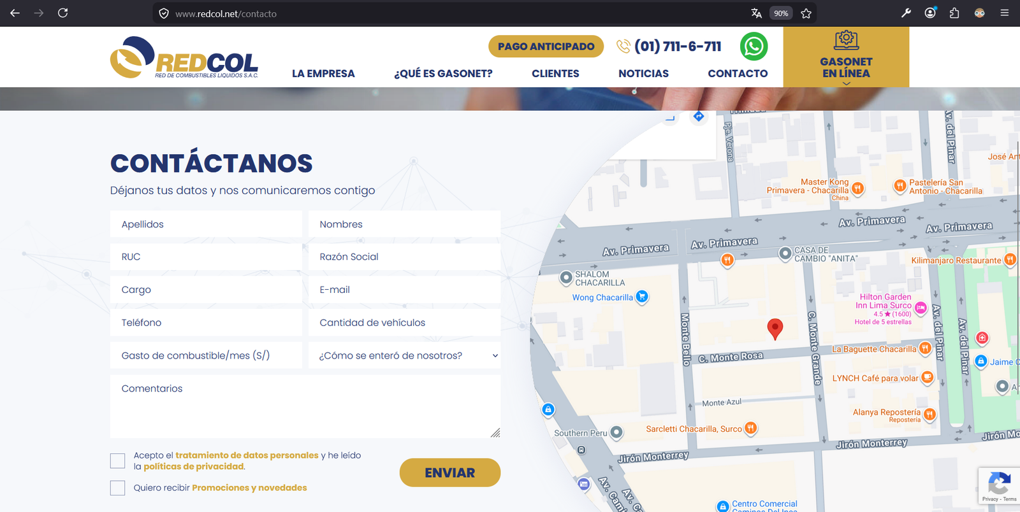Click the red map location pin
The image size is (1020, 512).
pos(775,329)
